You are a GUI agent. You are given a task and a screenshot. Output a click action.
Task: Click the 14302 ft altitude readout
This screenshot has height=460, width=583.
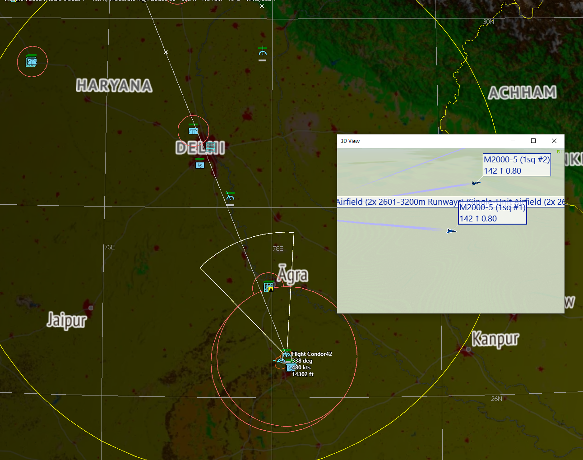[303, 374]
